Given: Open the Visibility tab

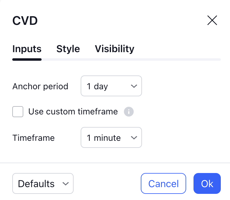Looking at the screenshot, I should click(114, 49).
